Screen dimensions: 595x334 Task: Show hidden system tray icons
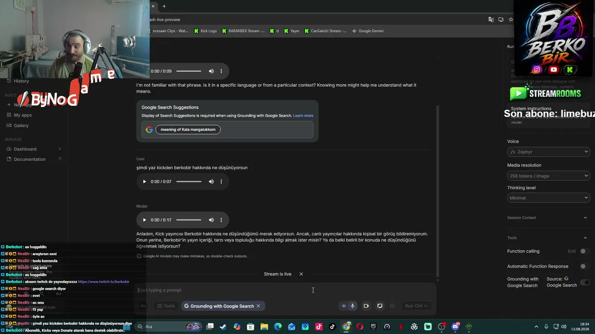pos(536,327)
